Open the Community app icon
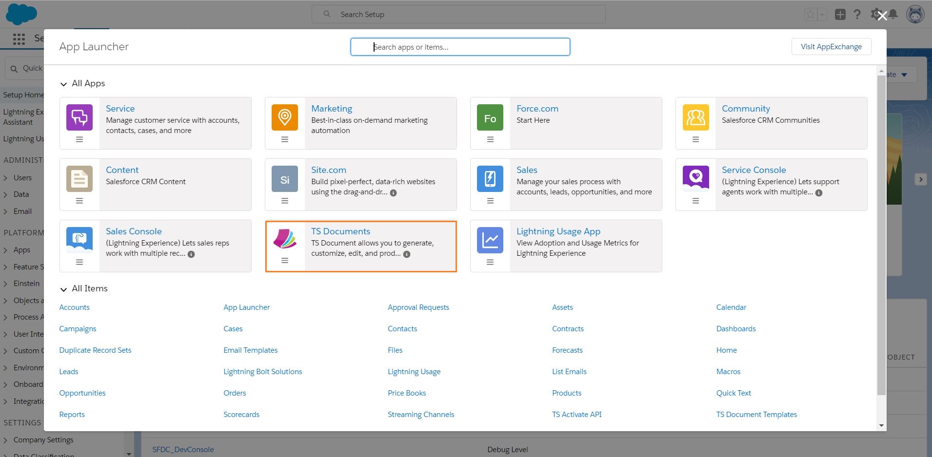This screenshot has height=457, width=932. pyautogui.click(x=696, y=117)
